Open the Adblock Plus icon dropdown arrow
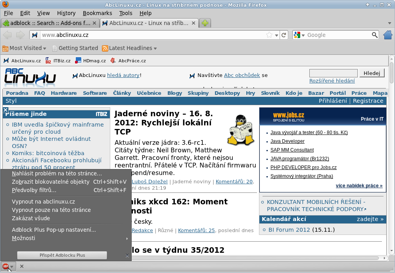The height and width of the screenshot is (273, 395). click(x=12, y=266)
